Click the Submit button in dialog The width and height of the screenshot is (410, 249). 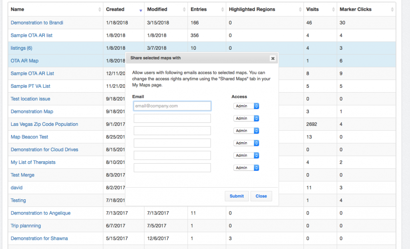pyautogui.click(x=237, y=196)
